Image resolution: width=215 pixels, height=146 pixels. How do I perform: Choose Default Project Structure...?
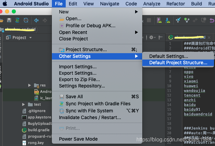178,63
